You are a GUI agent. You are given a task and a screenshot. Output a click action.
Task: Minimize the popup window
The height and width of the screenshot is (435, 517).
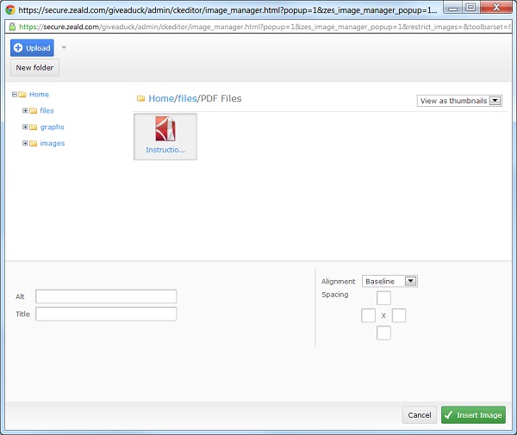453,7
